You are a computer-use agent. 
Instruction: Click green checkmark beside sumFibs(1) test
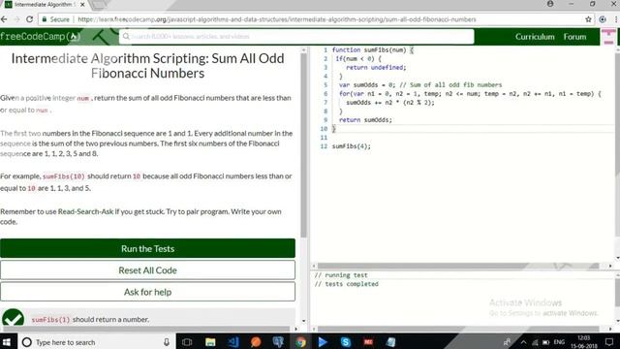click(x=13, y=318)
